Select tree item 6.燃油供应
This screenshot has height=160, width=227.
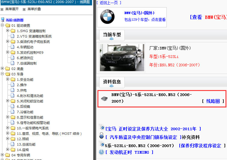coord(25,58)
